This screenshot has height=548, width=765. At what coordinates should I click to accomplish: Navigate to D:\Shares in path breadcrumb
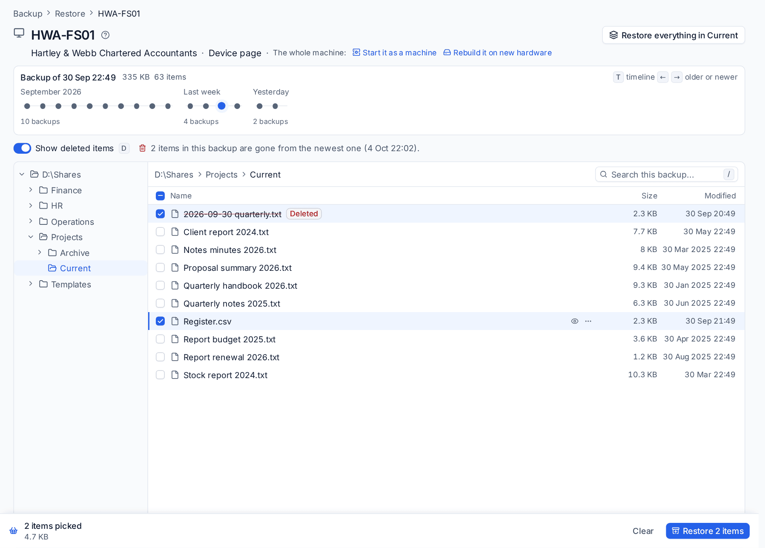click(174, 175)
